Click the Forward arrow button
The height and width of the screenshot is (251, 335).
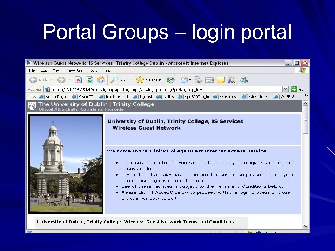pos(61,80)
